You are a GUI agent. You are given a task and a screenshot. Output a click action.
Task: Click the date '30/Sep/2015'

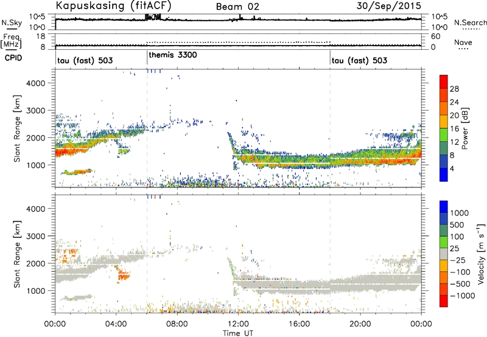click(x=389, y=5)
